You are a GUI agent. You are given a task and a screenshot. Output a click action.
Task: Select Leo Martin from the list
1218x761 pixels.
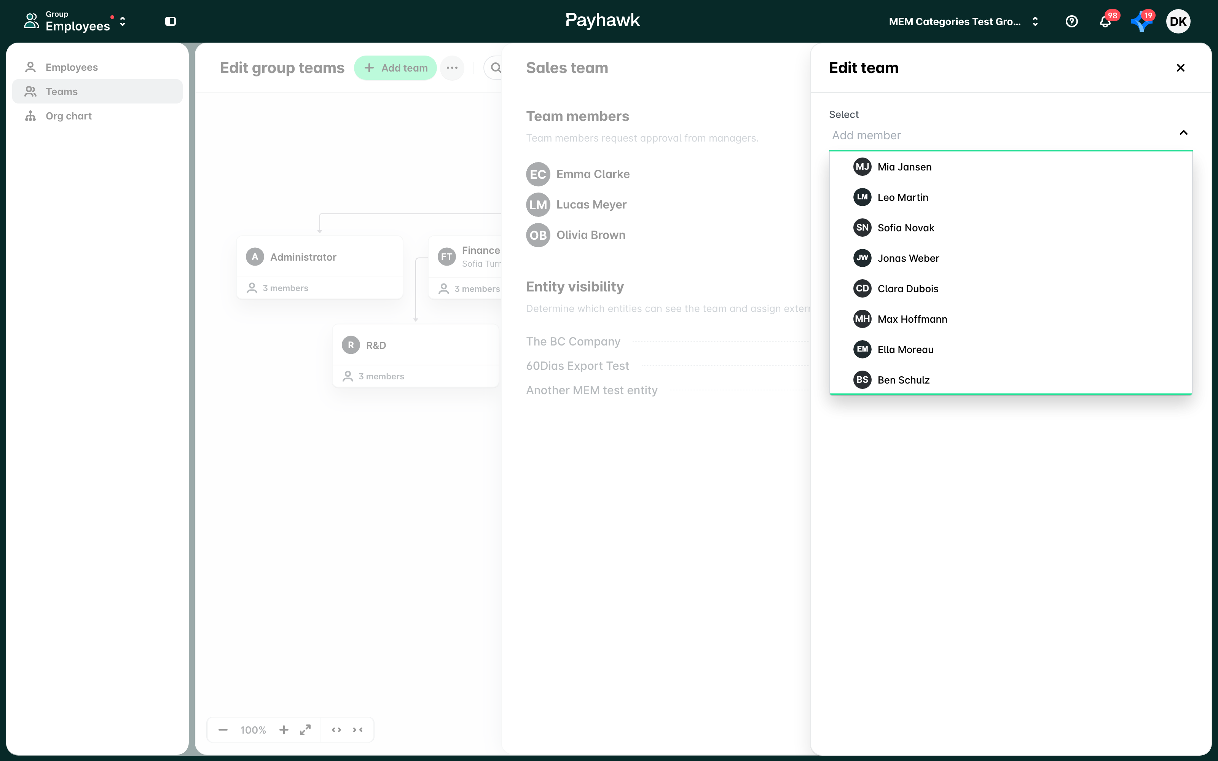1011,197
